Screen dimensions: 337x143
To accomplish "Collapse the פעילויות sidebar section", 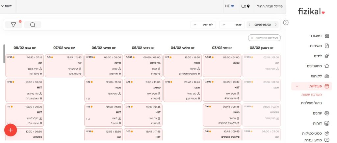I will point(297,86).
